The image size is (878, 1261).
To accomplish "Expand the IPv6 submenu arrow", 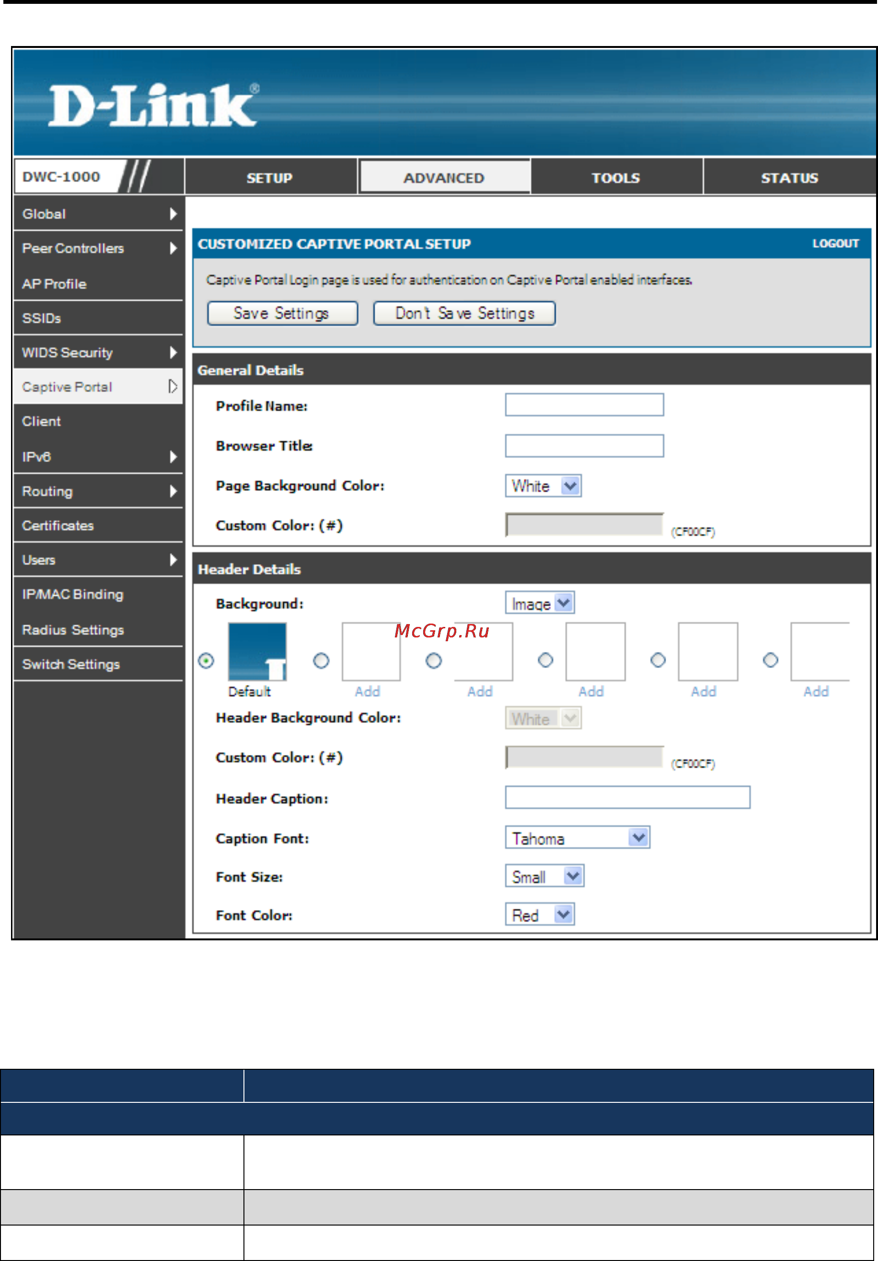I will coord(173,456).
